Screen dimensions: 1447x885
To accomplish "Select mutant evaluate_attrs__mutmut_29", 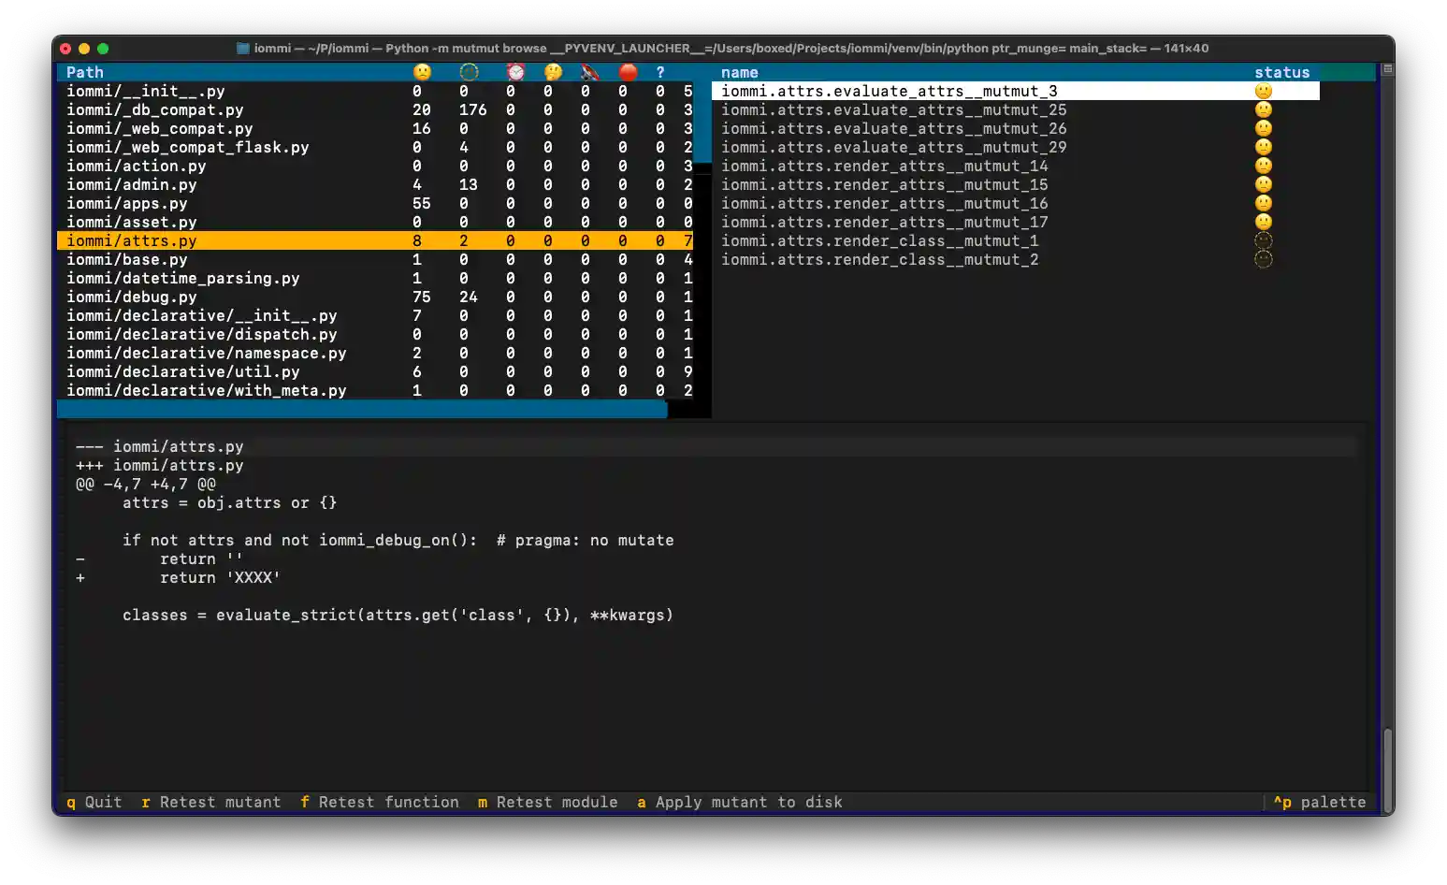I will click(x=893, y=147).
